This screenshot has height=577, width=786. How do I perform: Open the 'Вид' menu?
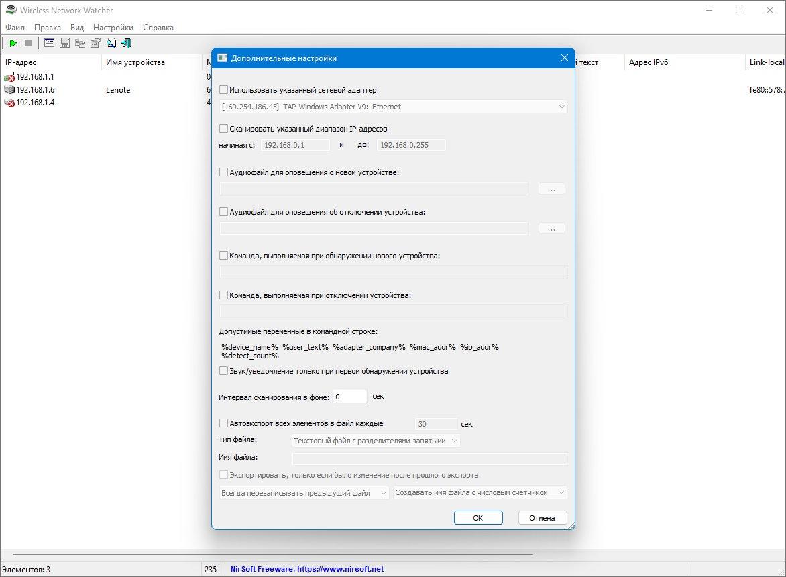point(77,28)
